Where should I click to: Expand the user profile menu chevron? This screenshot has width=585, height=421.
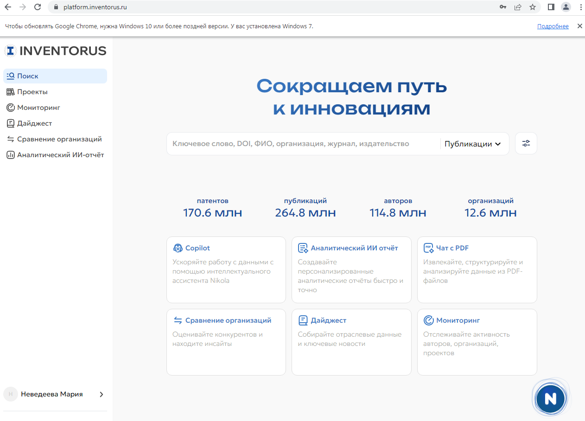pos(102,394)
